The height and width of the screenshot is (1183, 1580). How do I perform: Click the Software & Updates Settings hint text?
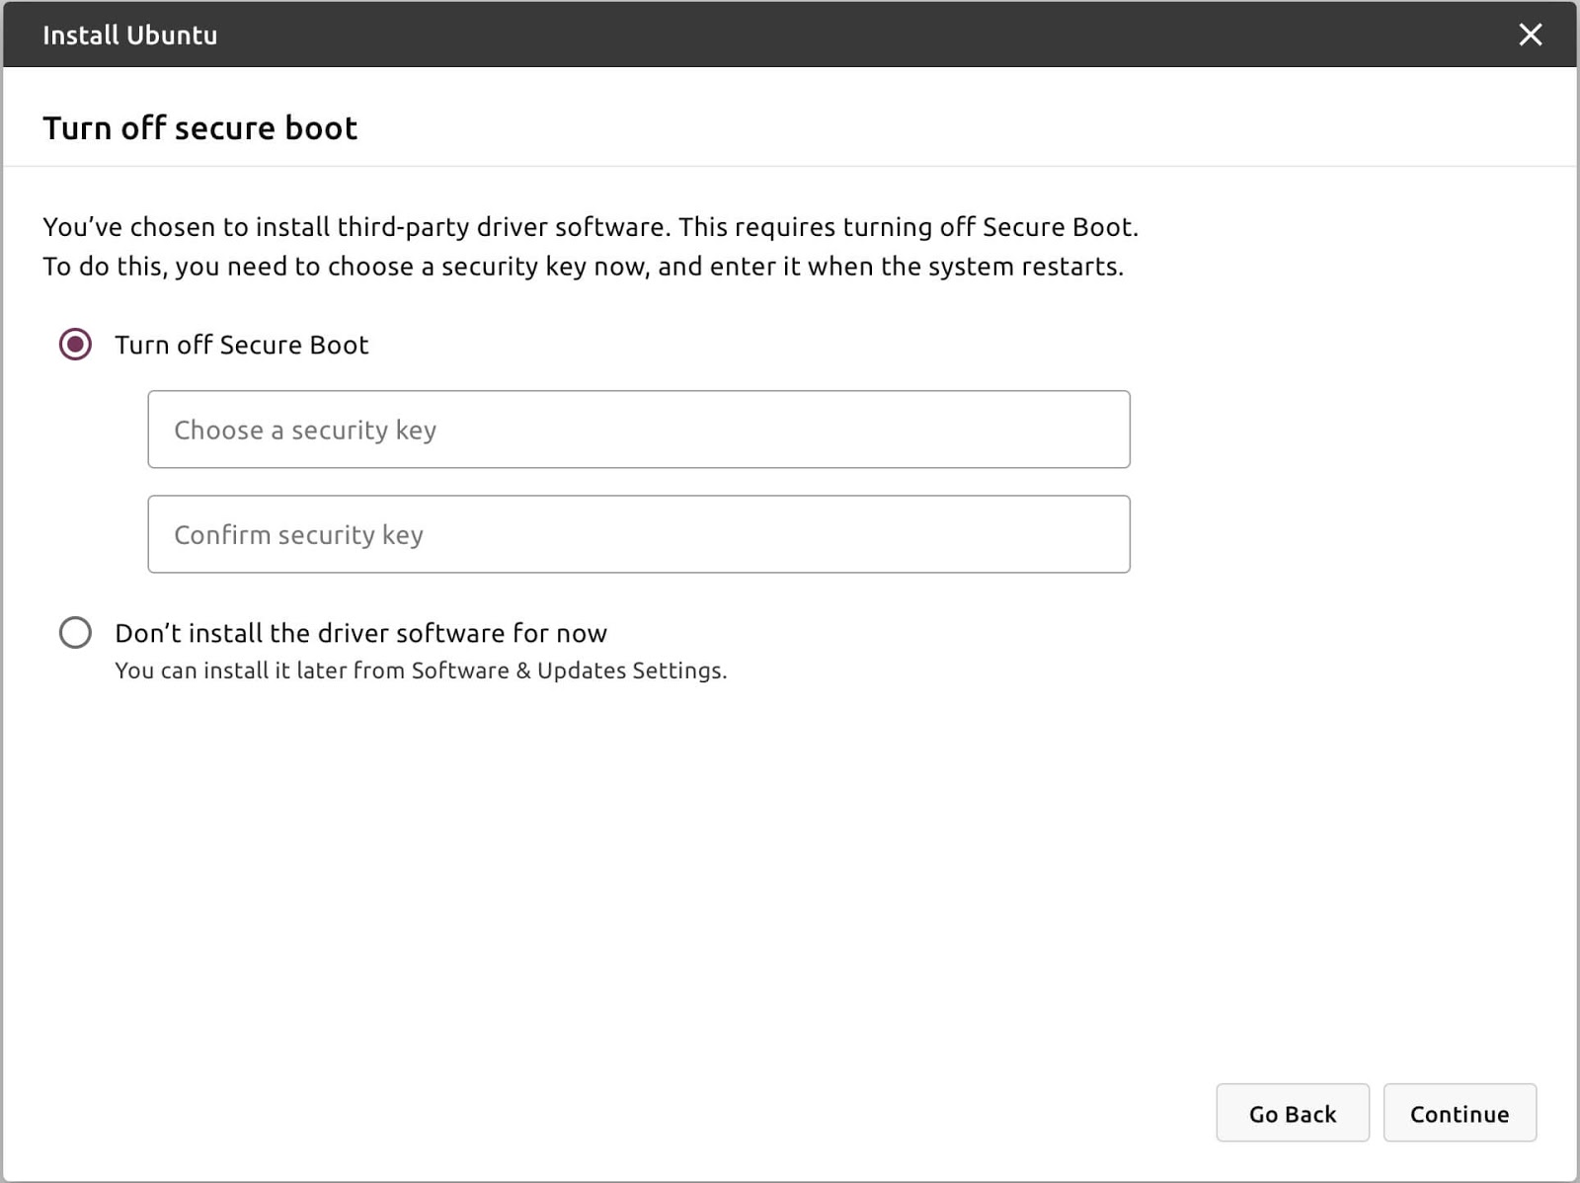click(421, 670)
